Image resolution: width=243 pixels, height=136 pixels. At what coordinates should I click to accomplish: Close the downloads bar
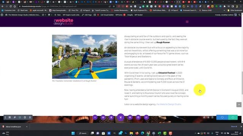coord(241,127)
